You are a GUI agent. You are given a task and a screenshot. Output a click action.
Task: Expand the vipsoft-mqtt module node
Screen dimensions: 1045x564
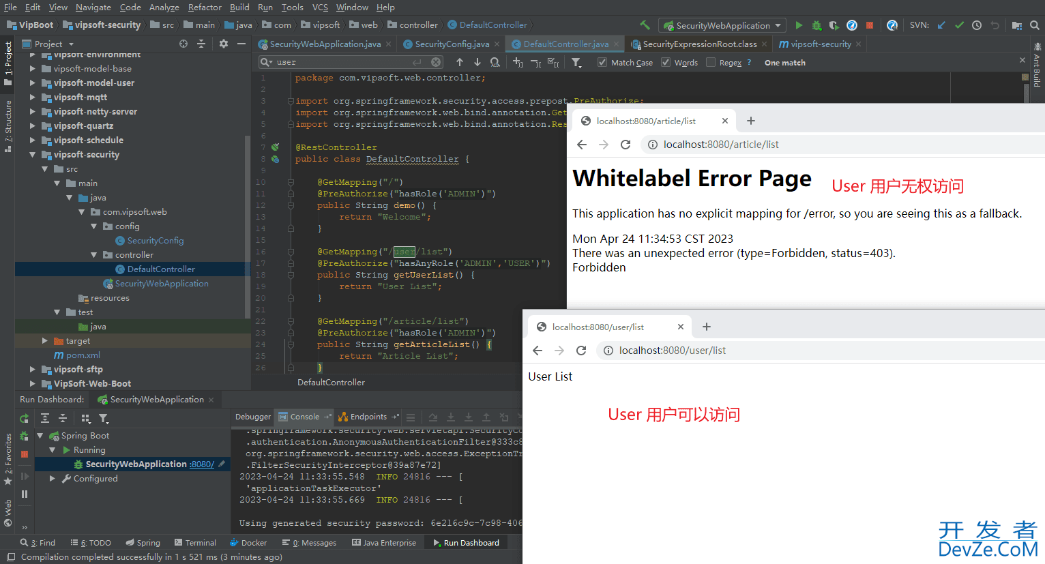[32, 98]
